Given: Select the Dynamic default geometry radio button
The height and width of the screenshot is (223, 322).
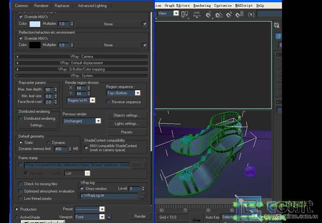Looking at the screenshot, I should 48,142.
